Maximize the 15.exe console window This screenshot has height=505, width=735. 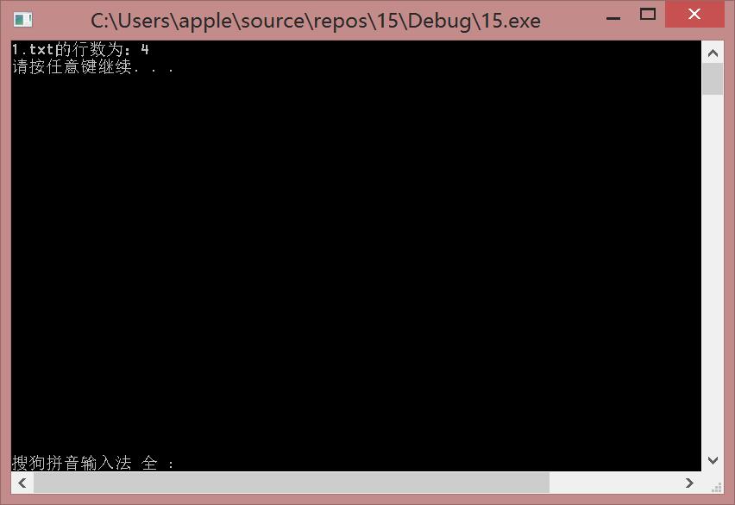click(x=647, y=15)
